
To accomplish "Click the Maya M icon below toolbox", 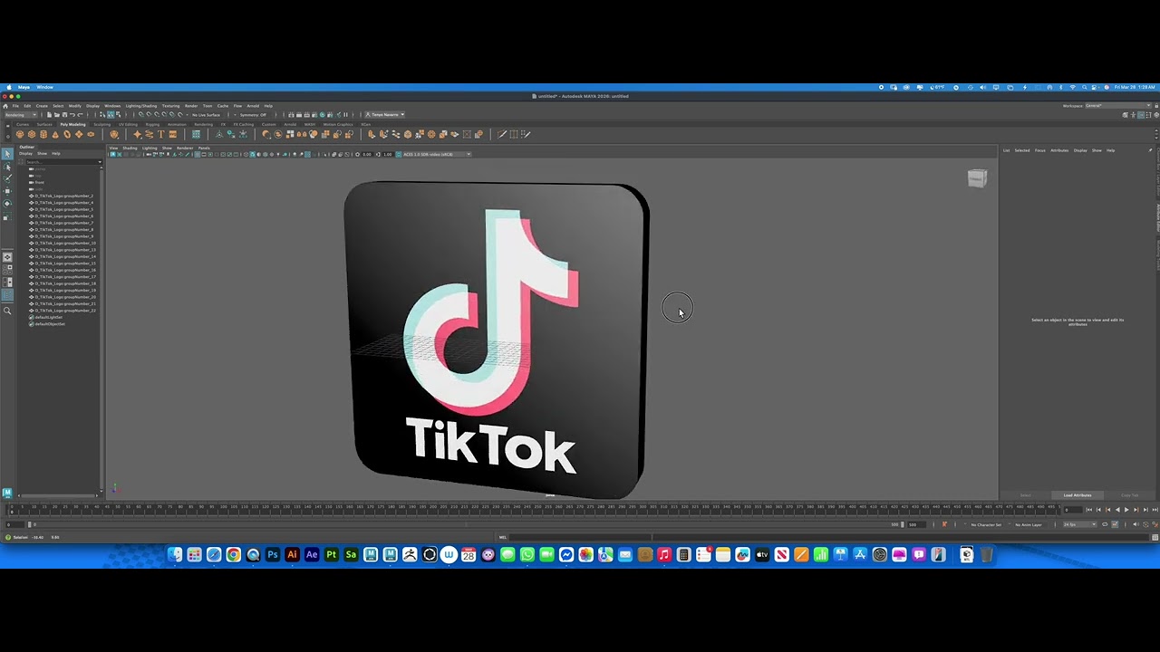I will click(x=7, y=493).
